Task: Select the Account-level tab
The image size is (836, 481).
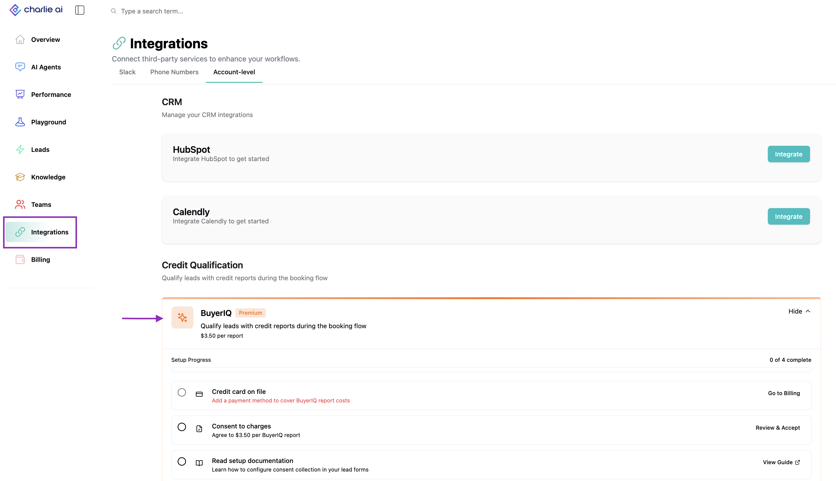Action: click(234, 72)
